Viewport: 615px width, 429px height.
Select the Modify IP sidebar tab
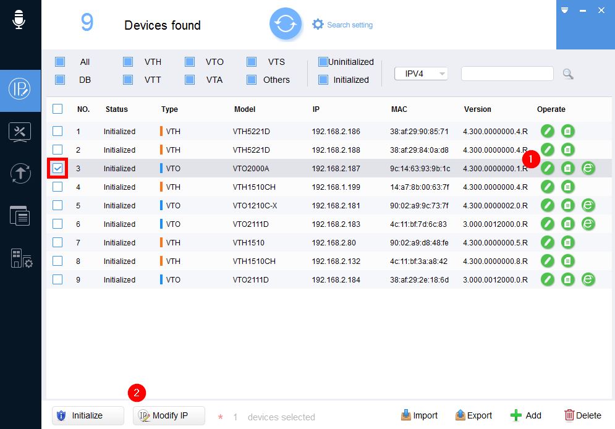pos(20,90)
